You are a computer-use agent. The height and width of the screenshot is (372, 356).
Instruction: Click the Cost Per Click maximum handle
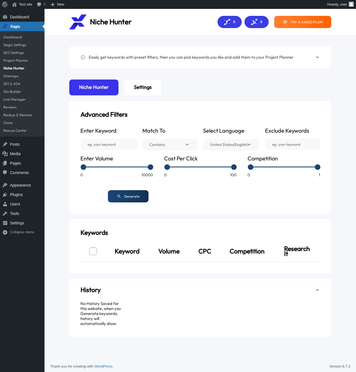click(x=234, y=167)
